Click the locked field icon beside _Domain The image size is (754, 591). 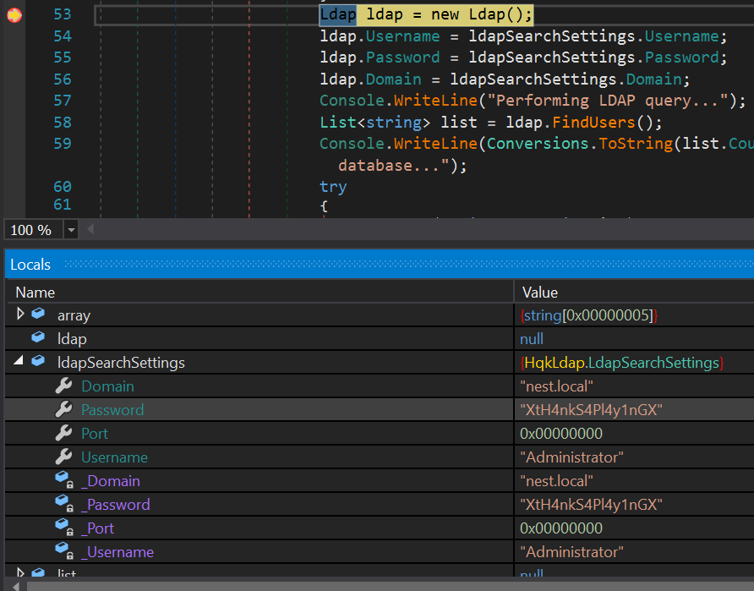(63, 480)
